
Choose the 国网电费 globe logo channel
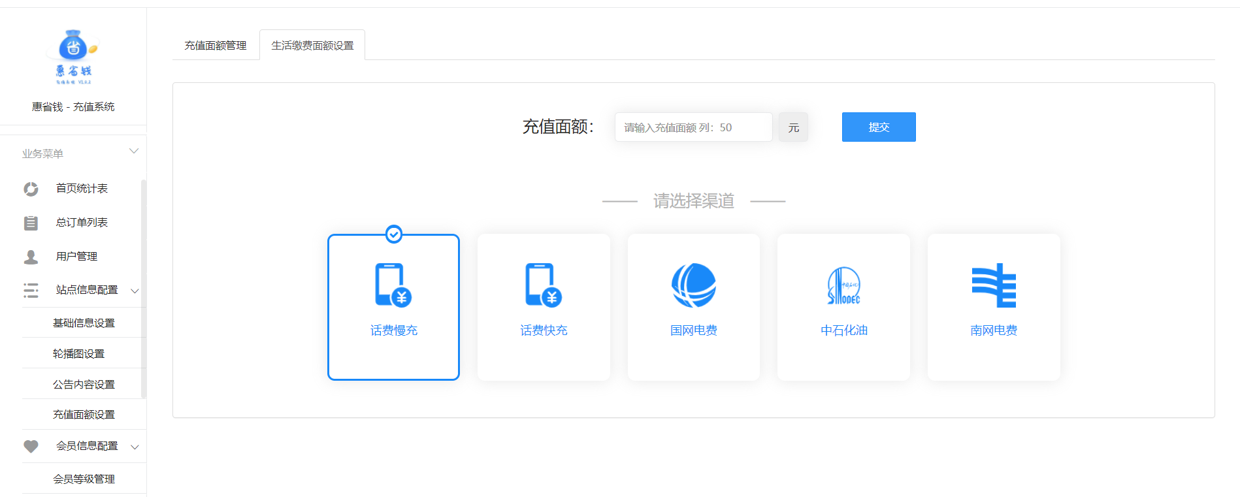pos(693,285)
